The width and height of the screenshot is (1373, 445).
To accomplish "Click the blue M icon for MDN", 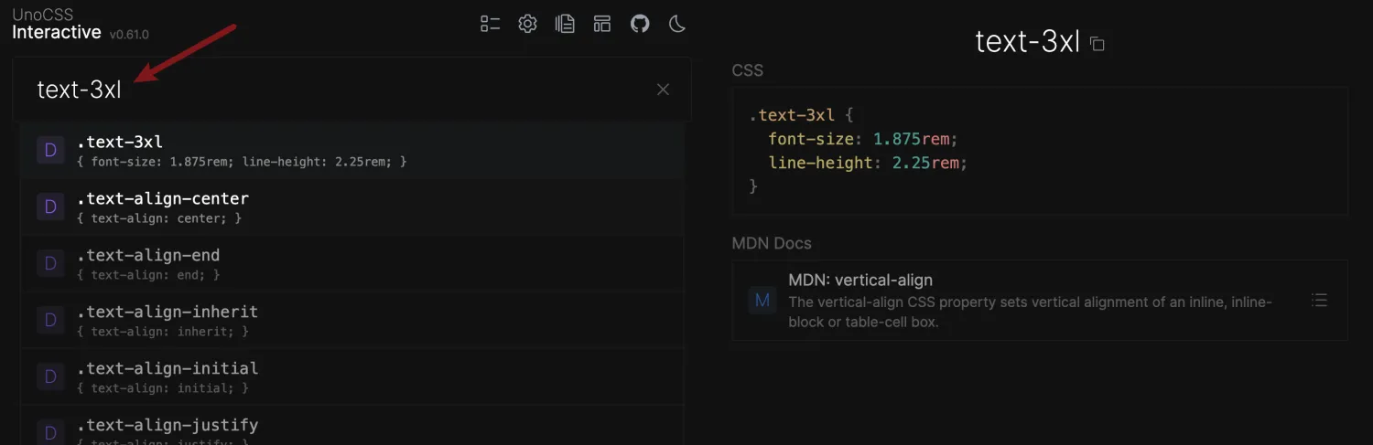I will tap(762, 301).
